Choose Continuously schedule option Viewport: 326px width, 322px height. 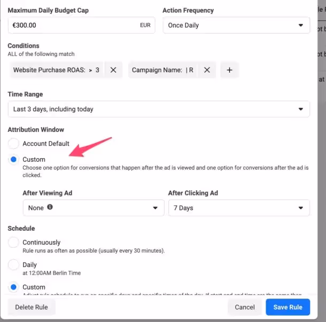tap(13, 242)
